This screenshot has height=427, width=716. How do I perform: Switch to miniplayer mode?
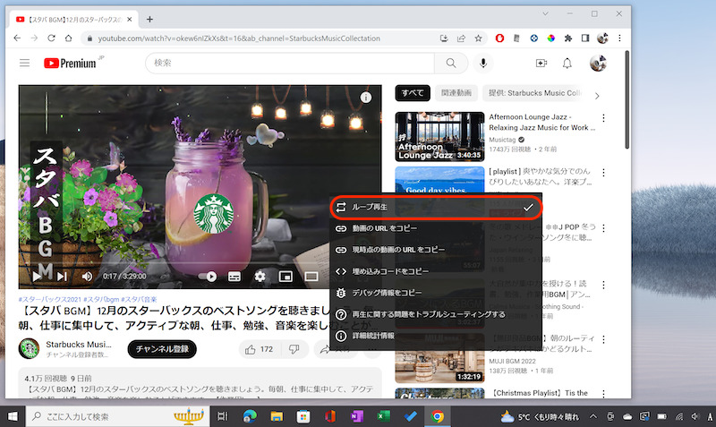click(286, 277)
